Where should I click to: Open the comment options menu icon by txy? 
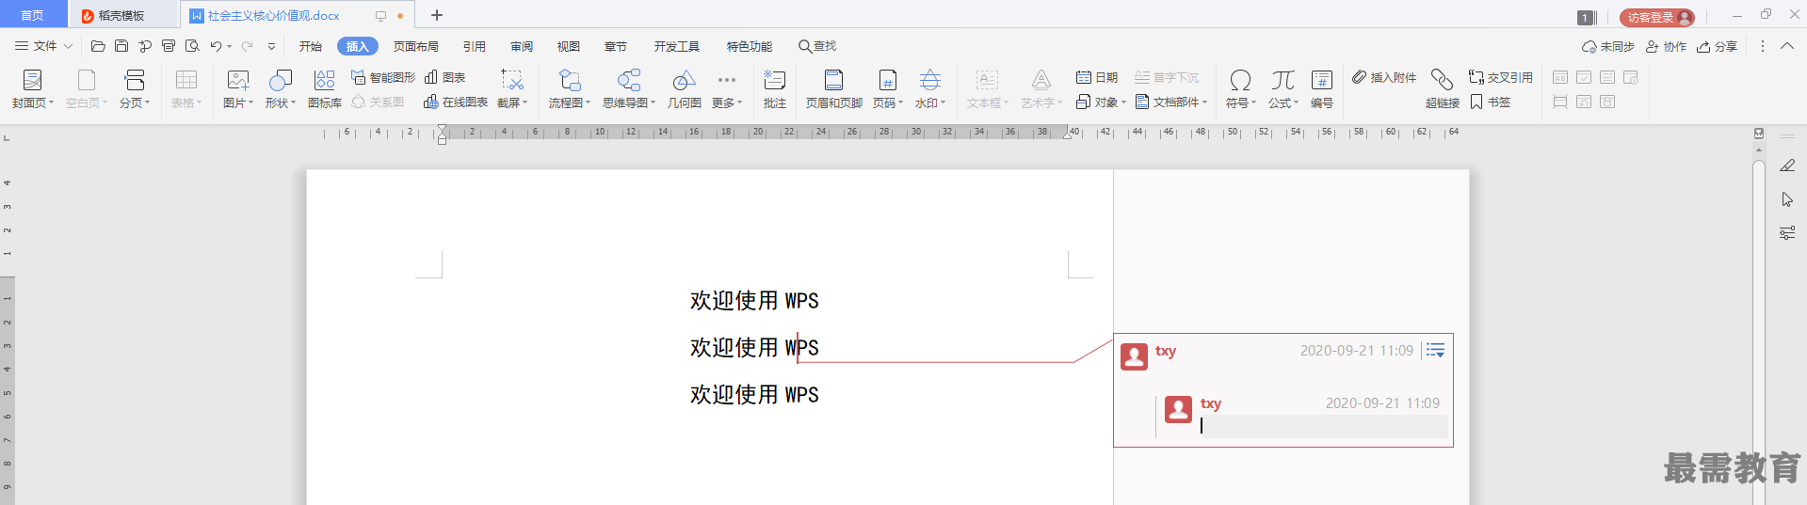coord(1435,350)
